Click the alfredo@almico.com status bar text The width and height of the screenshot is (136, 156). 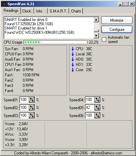(x=106, y=153)
